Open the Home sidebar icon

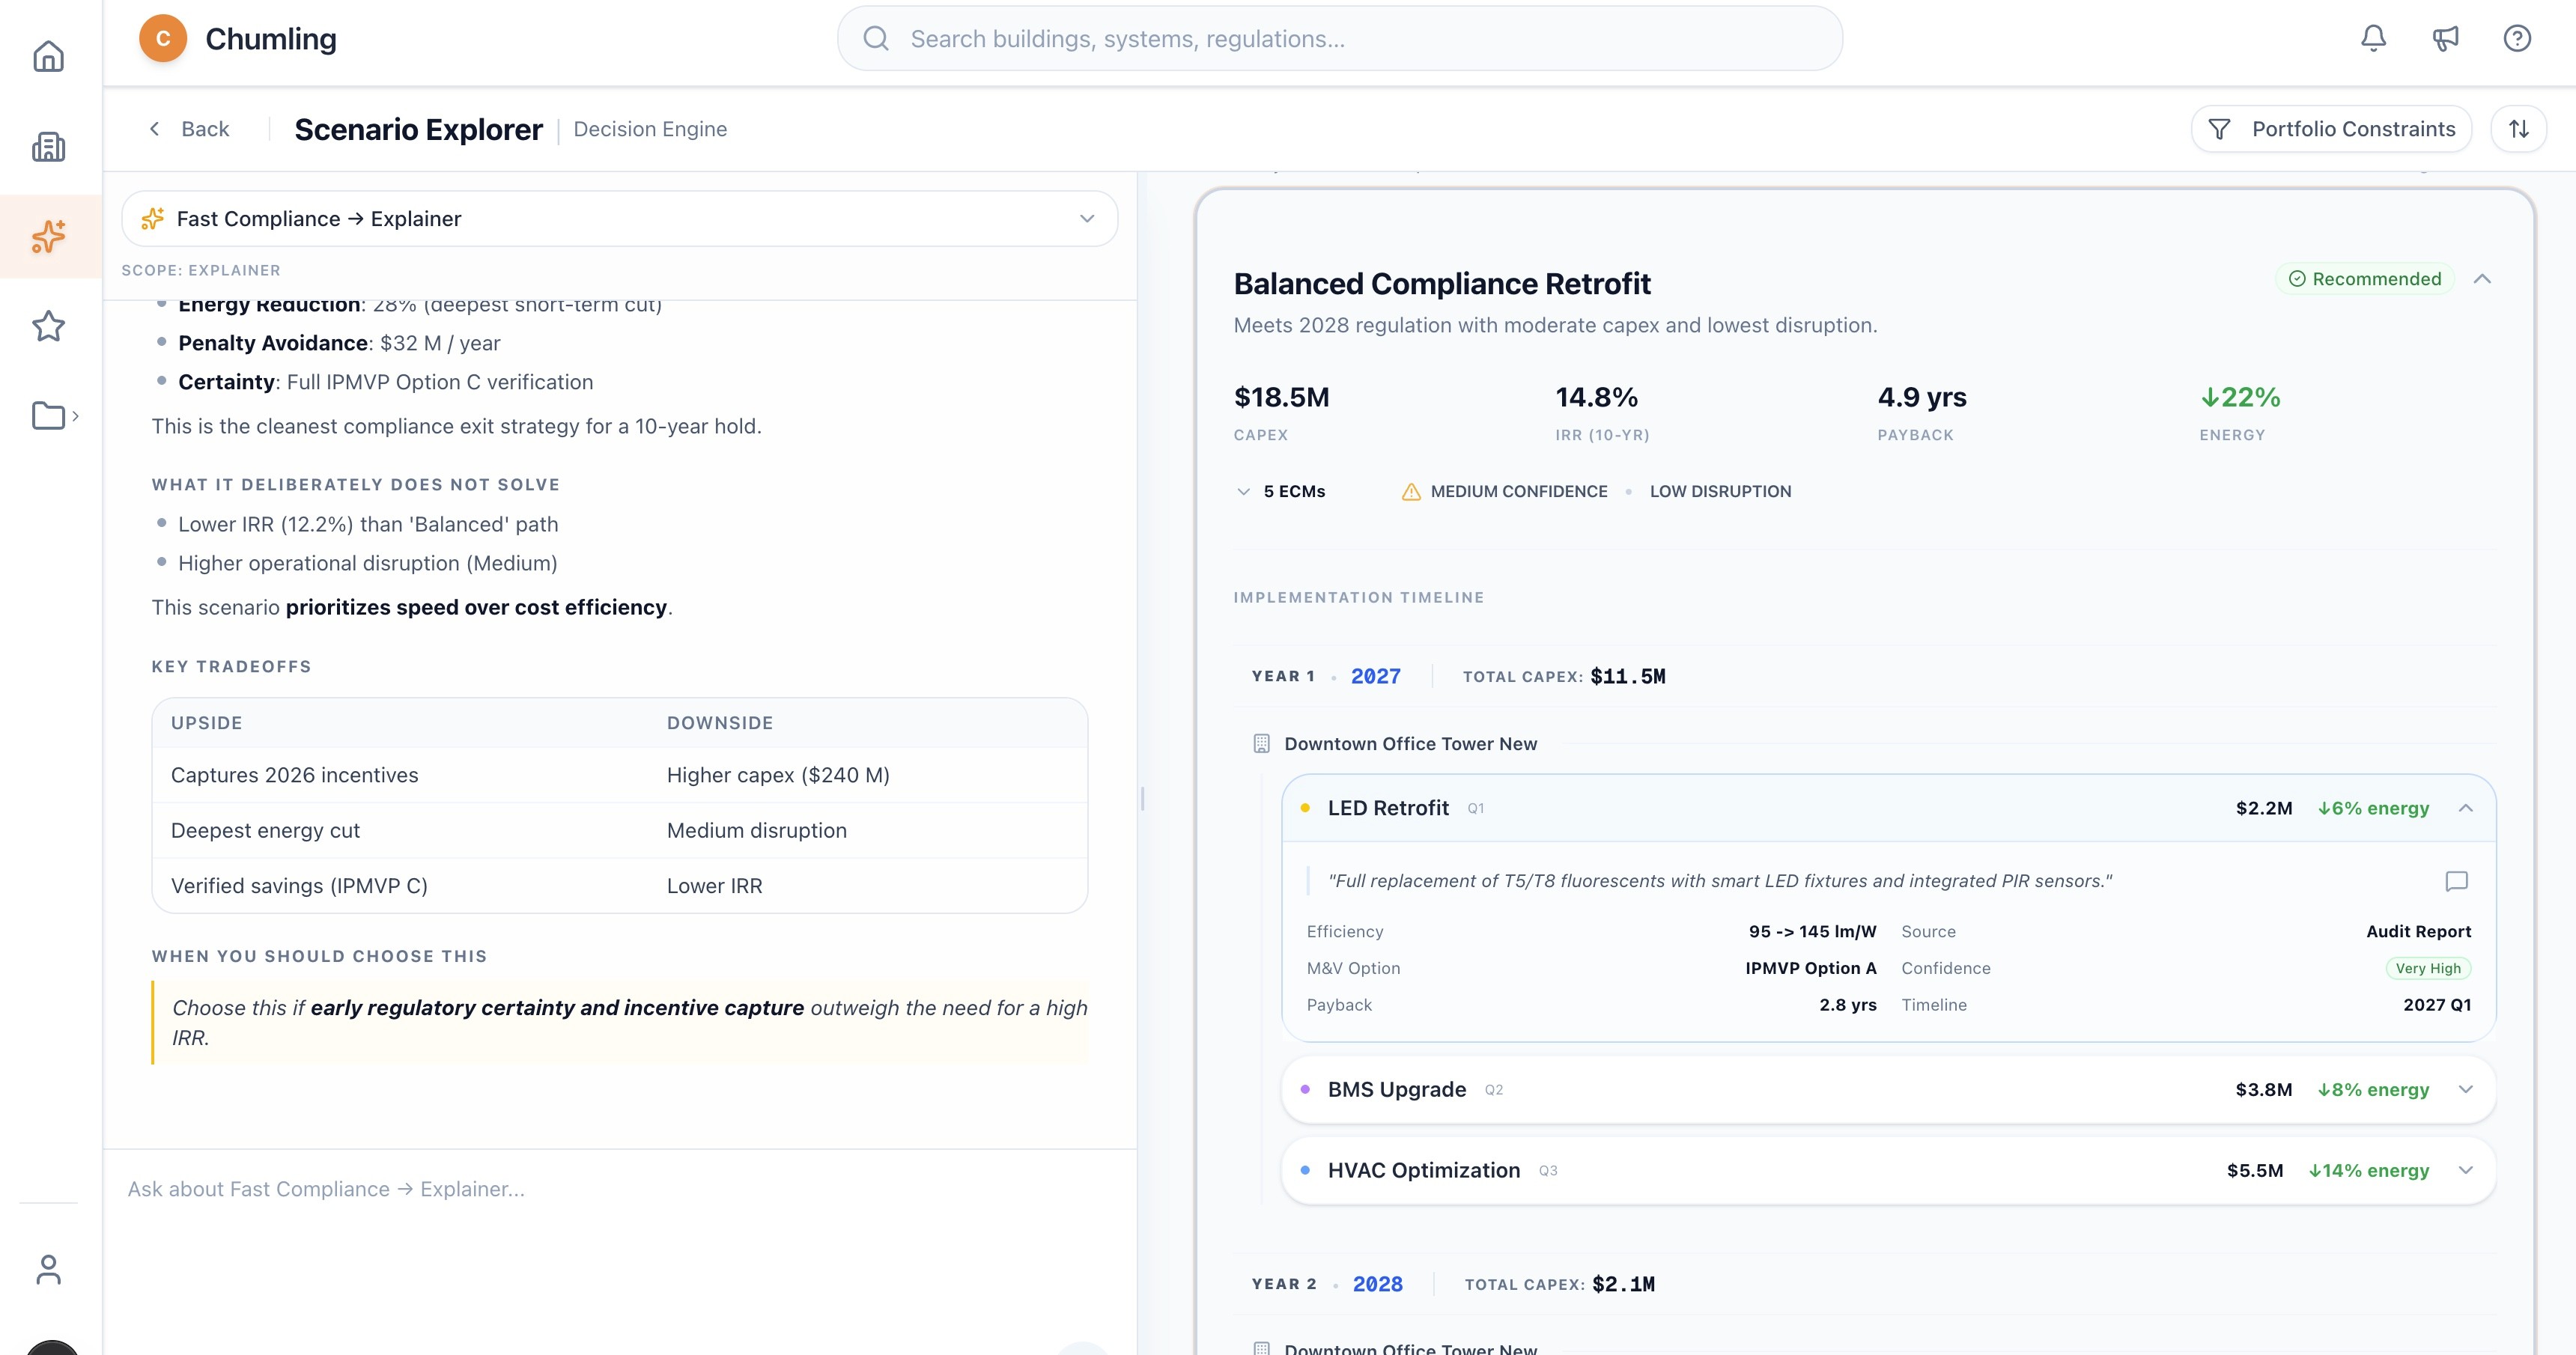pos(48,56)
